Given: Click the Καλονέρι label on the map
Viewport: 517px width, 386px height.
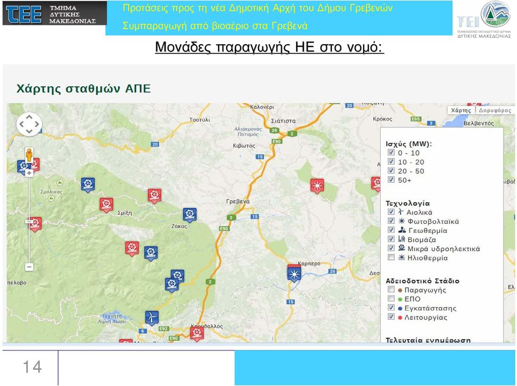Looking at the screenshot, I should pyautogui.click(x=262, y=107).
